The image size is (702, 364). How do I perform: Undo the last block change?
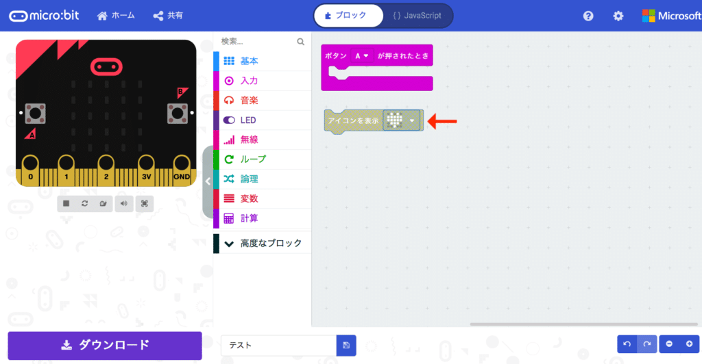pos(627,344)
